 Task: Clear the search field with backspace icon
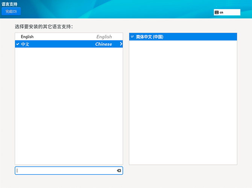(119, 170)
